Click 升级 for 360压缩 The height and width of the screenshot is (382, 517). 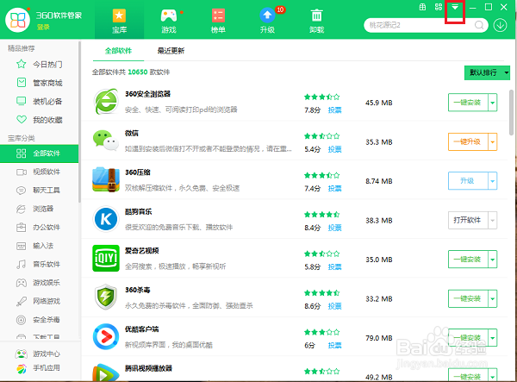pyautogui.click(x=468, y=181)
